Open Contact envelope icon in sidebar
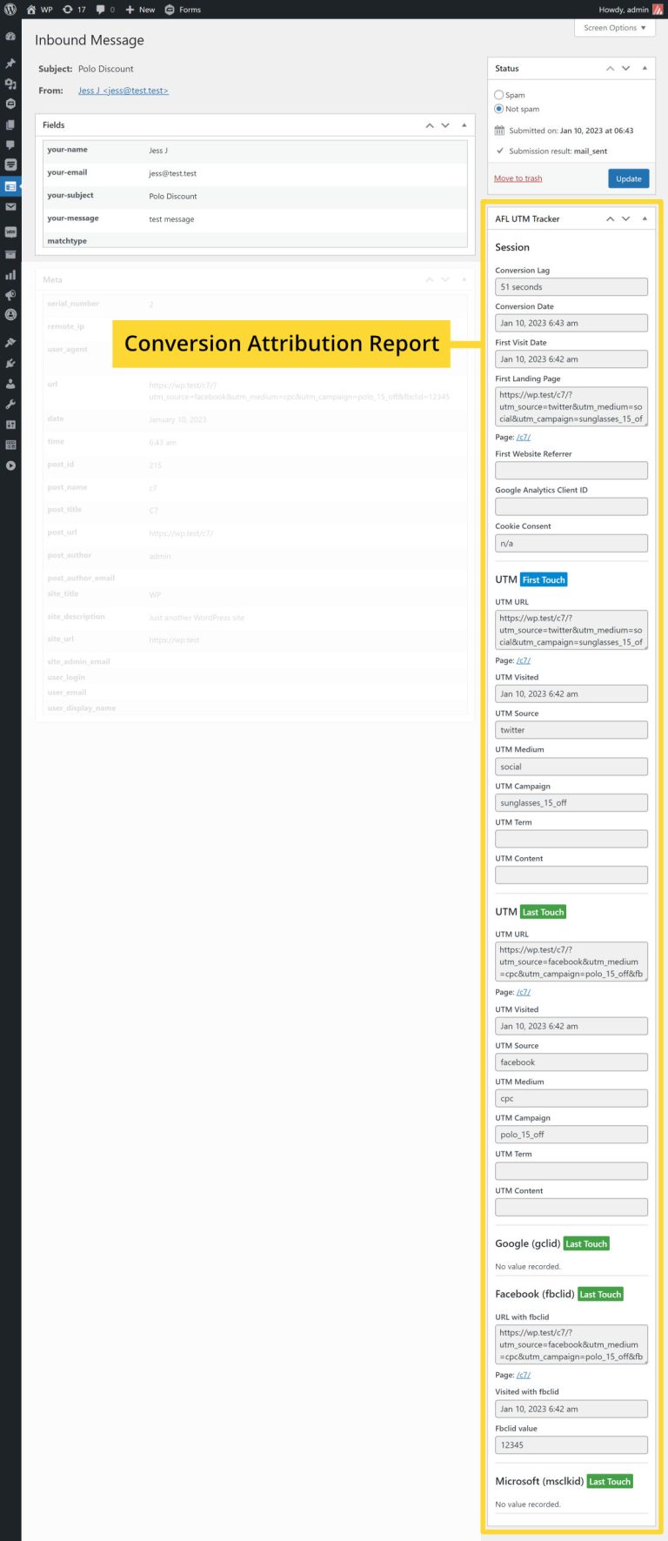The height and width of the screenshot is (1541, 668). tap(10, 207)
